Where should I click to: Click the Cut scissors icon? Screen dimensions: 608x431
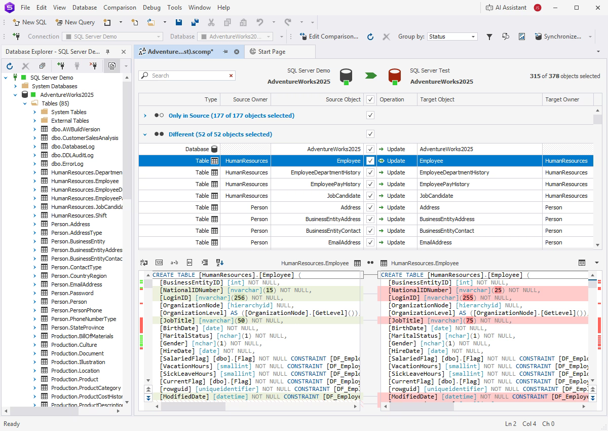click(x=211, y=22)
